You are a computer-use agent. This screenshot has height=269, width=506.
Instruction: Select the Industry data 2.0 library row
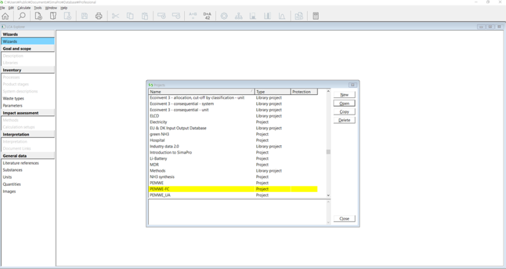[233, 146]
